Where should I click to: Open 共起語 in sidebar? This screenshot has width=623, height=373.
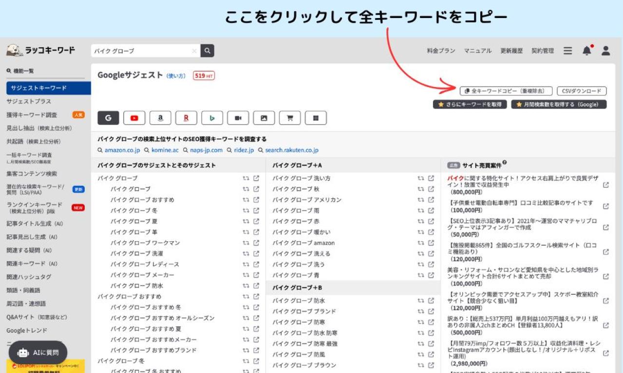[34, 142]
